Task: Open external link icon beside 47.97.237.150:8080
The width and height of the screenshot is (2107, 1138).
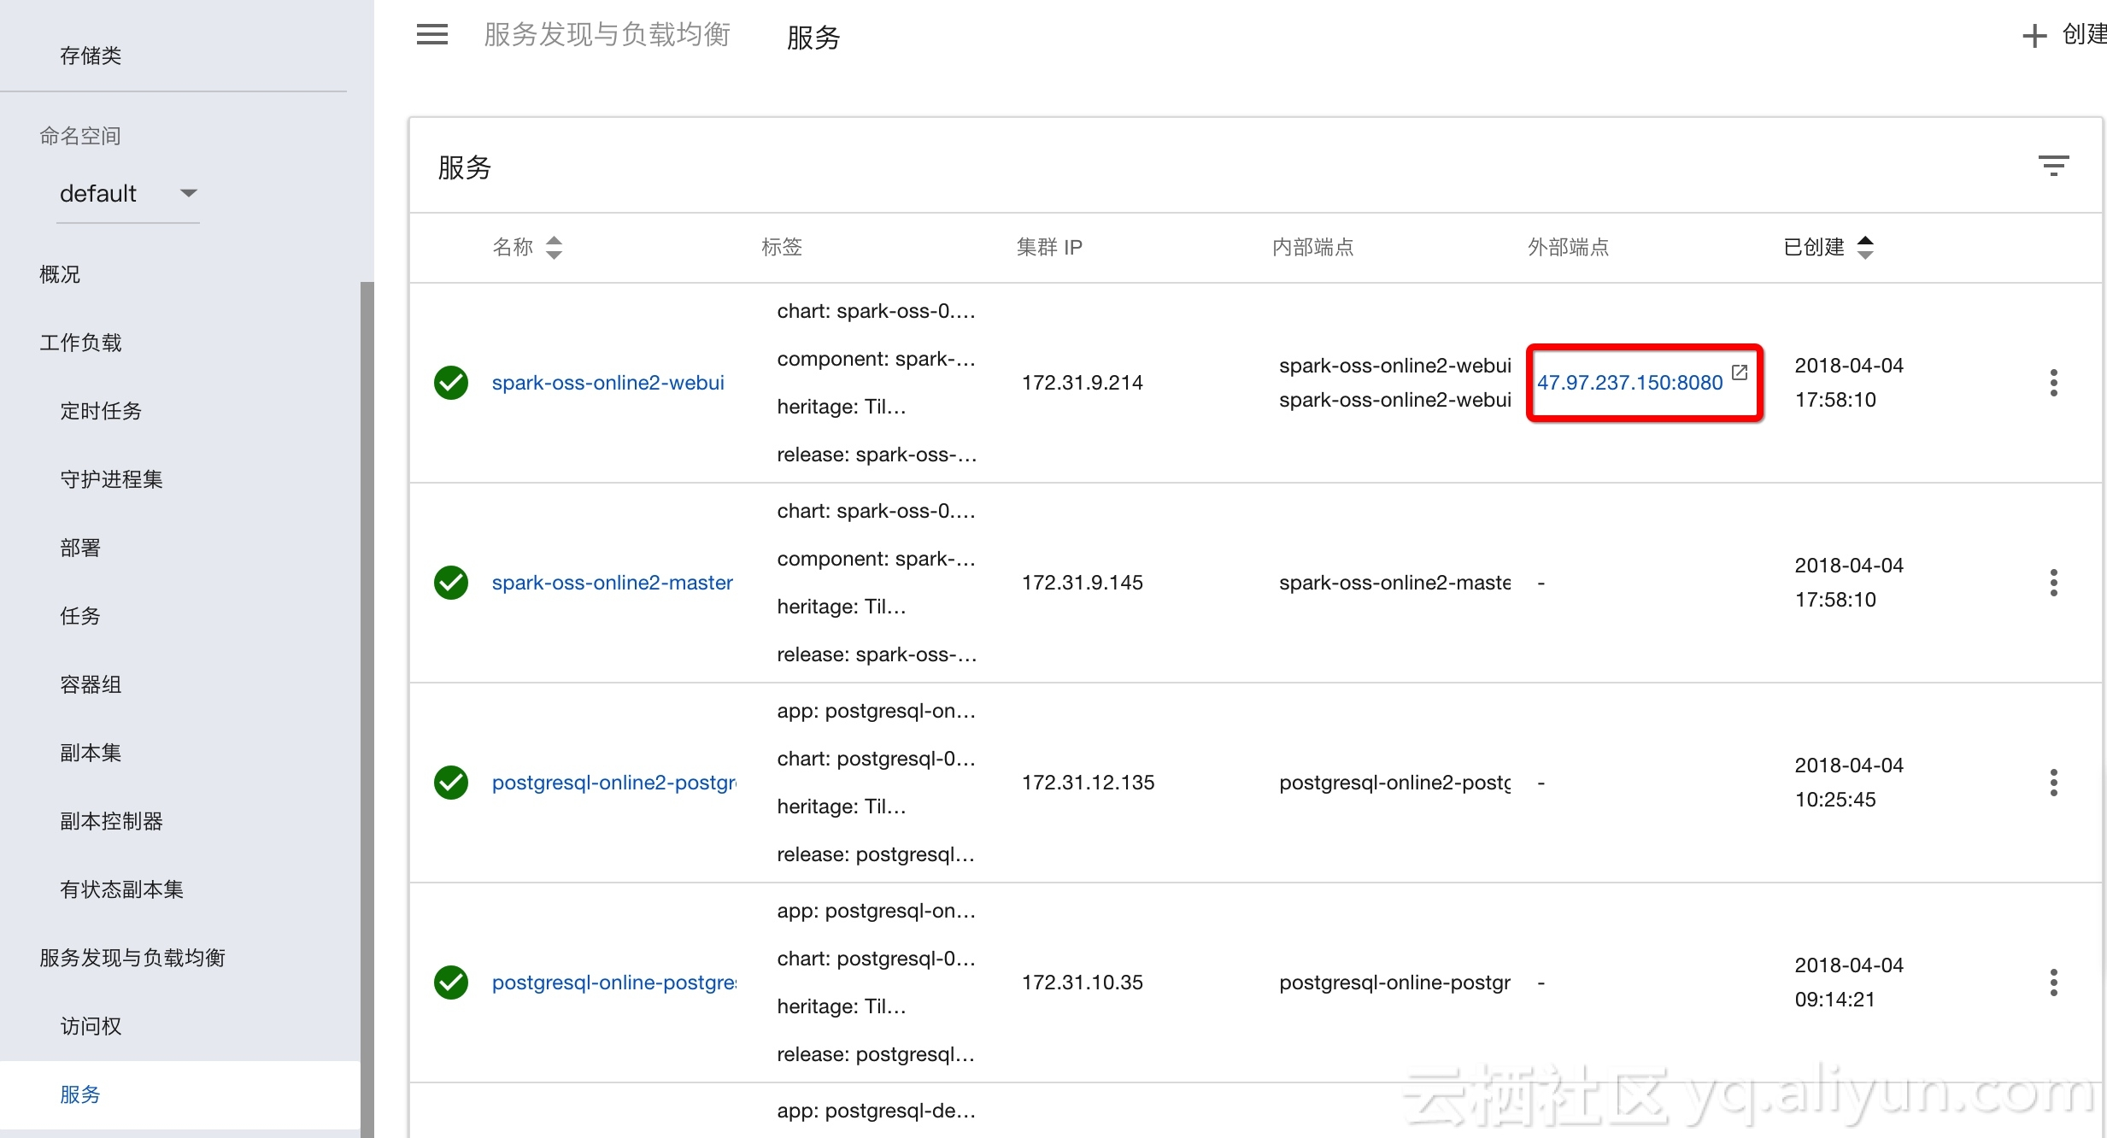Action: tap(1740, 372)
